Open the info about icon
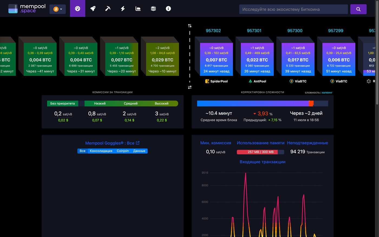The image size is (379, 237). 168,9
